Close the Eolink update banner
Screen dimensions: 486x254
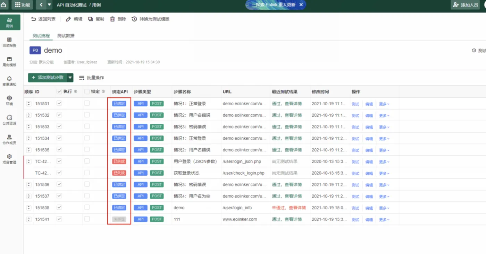coord(301,5)
